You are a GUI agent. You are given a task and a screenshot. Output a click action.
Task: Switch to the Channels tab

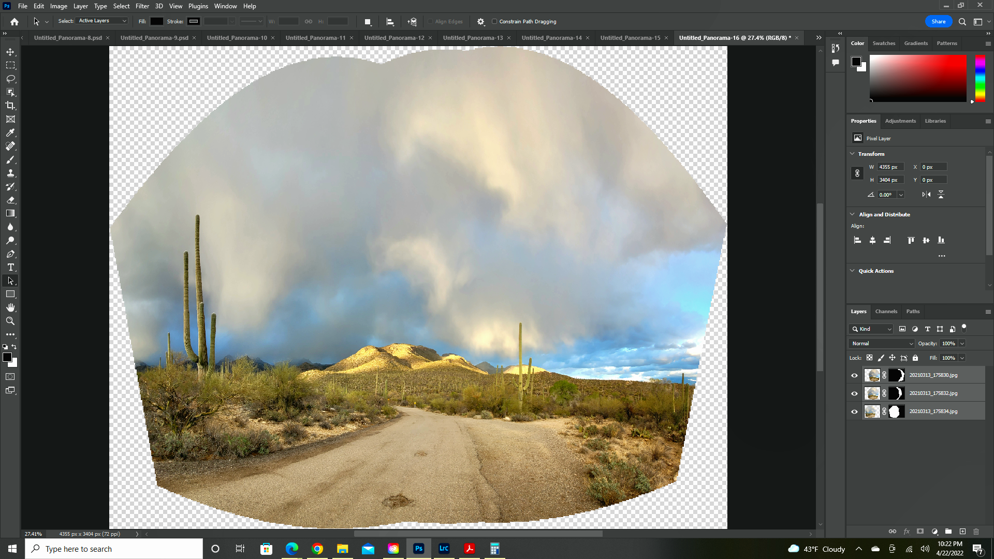[886, 312]
